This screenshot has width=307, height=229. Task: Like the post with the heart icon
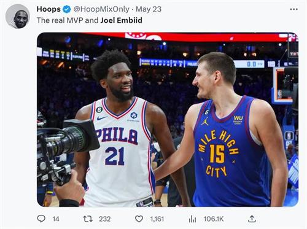click(139, 219)
